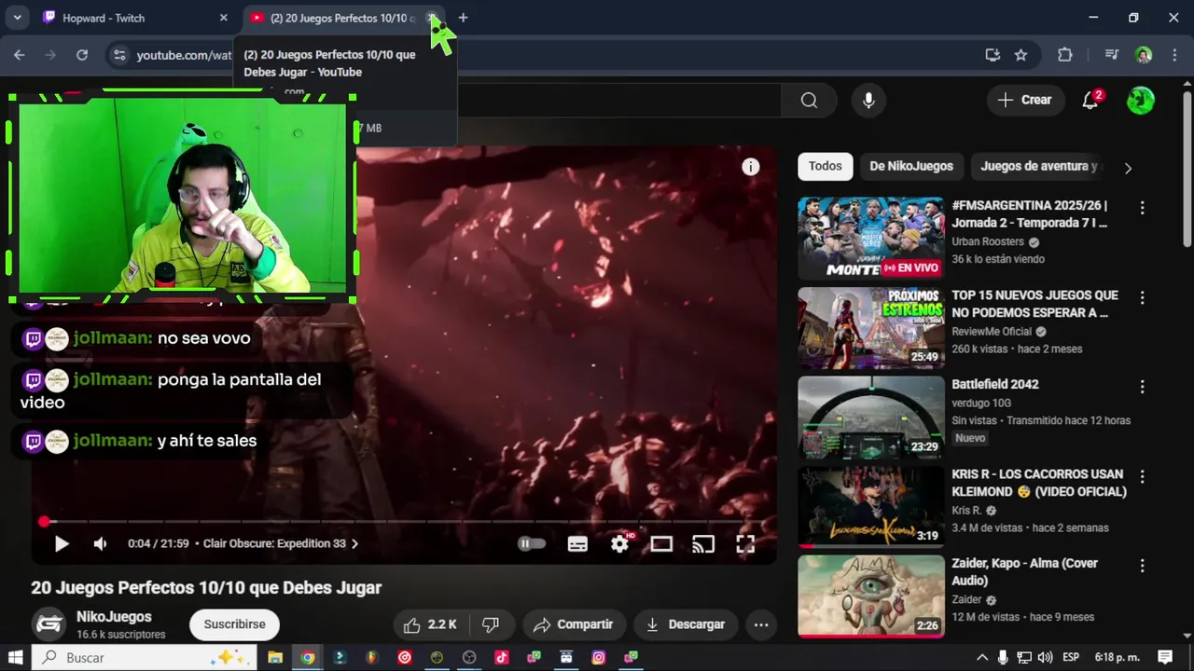Toggle autoplay switch in player

(x=532, y=544)
